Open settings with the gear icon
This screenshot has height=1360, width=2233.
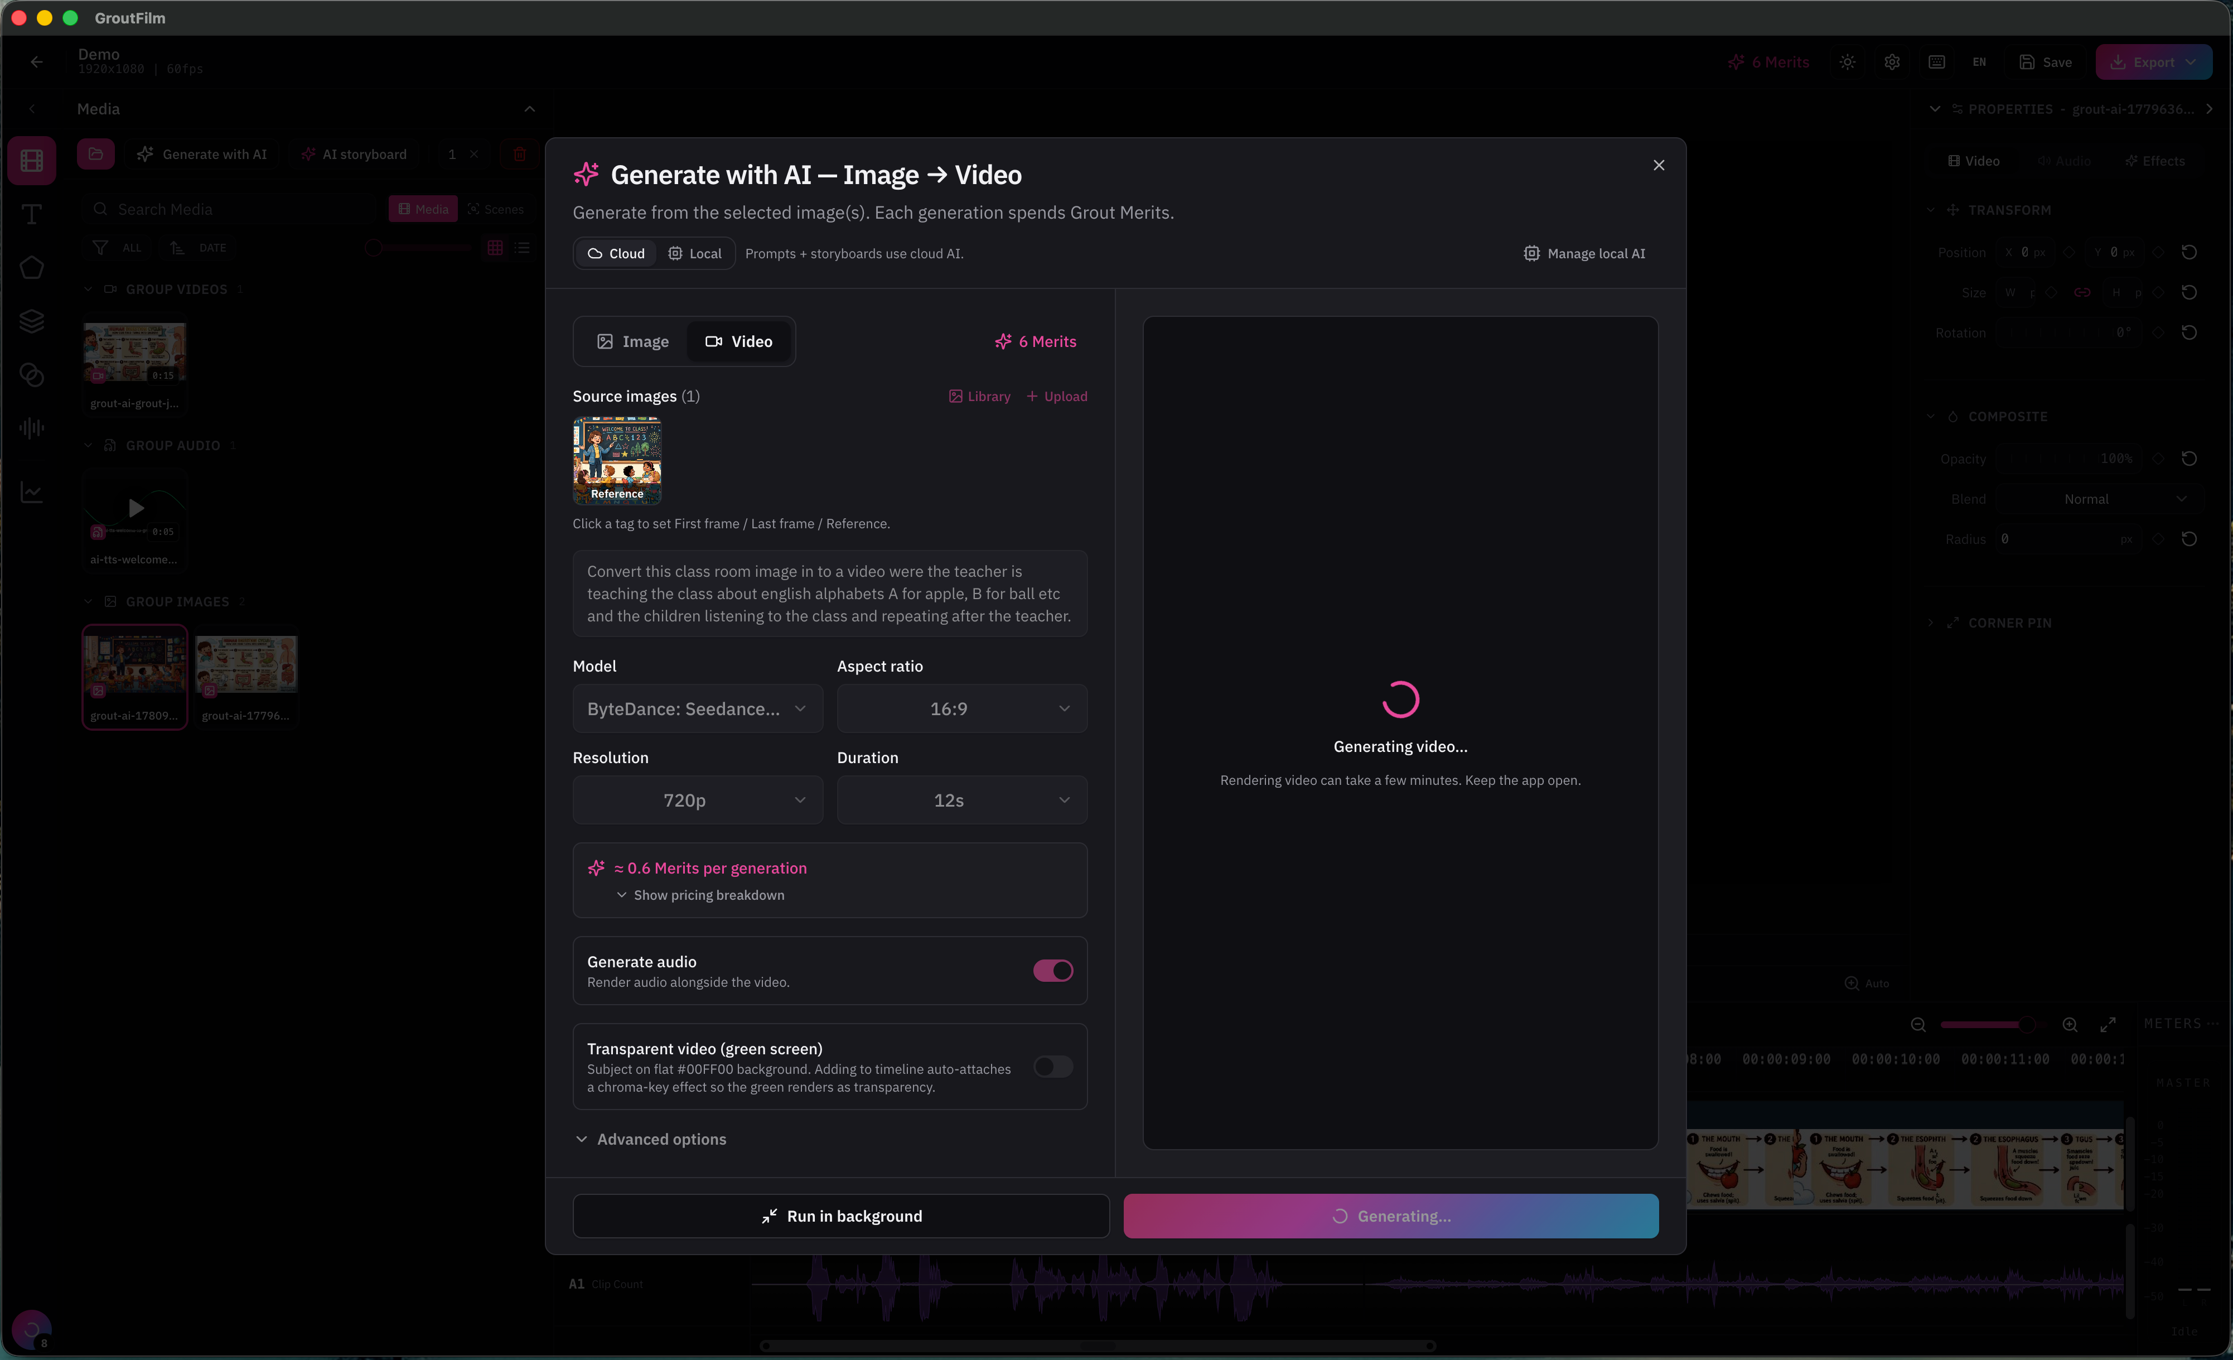click(x=1892, y=62)
